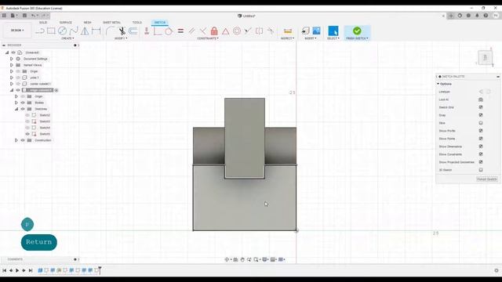Apply the Concentric constraint
The image size is (502, 282).
point(237,31)
